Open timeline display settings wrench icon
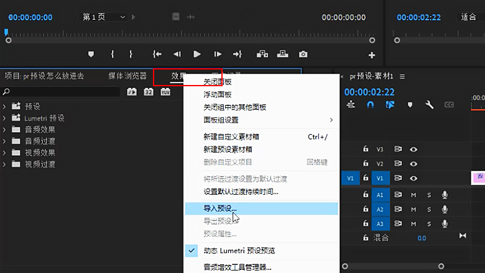Viewport: 485px width, 273px height. 429,105
